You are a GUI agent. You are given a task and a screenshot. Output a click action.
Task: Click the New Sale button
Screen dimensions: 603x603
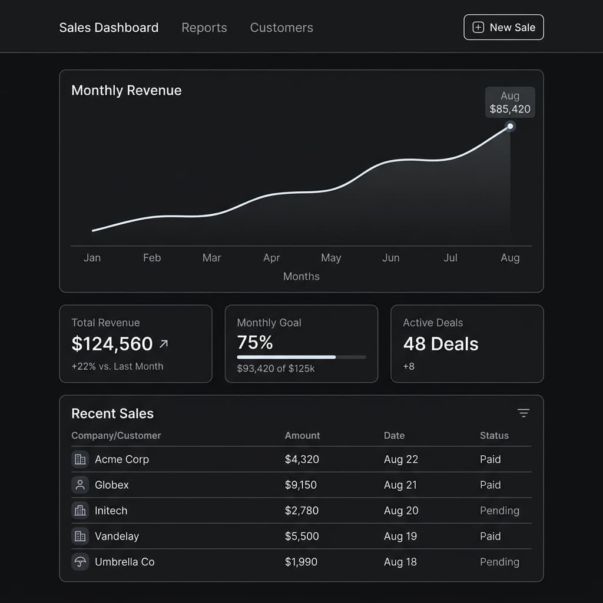pyautogui.click(x=503, y=27)
